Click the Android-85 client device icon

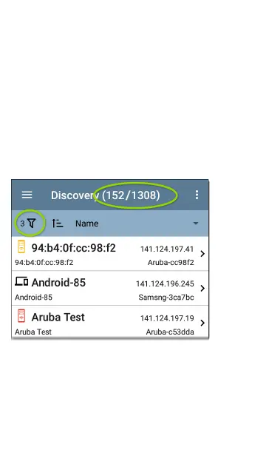[21, 281]
